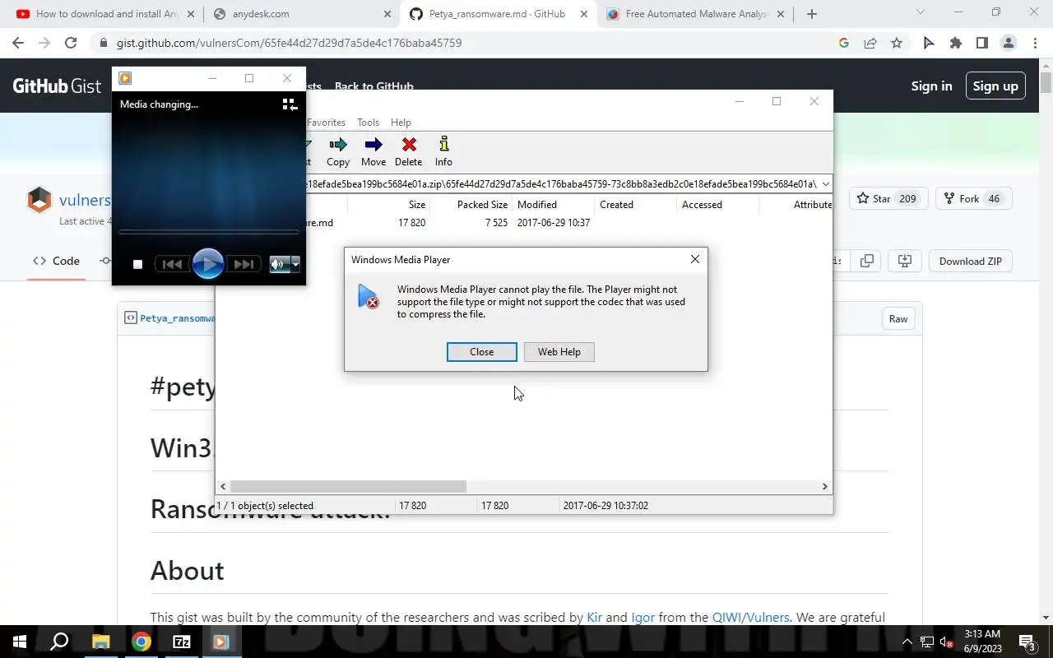1053x658 pixels.
Task: Open Info tool in 7-Zip
Action: [x=443, y=152]
